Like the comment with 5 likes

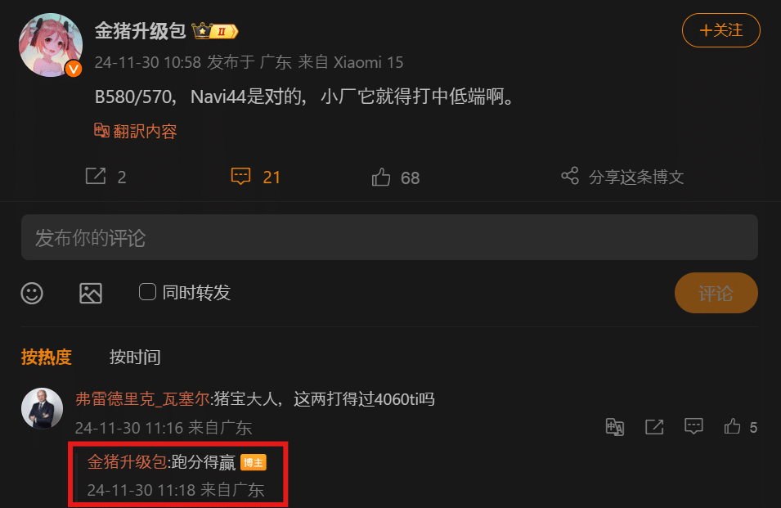pyautogui.click(x=732, y=426)
